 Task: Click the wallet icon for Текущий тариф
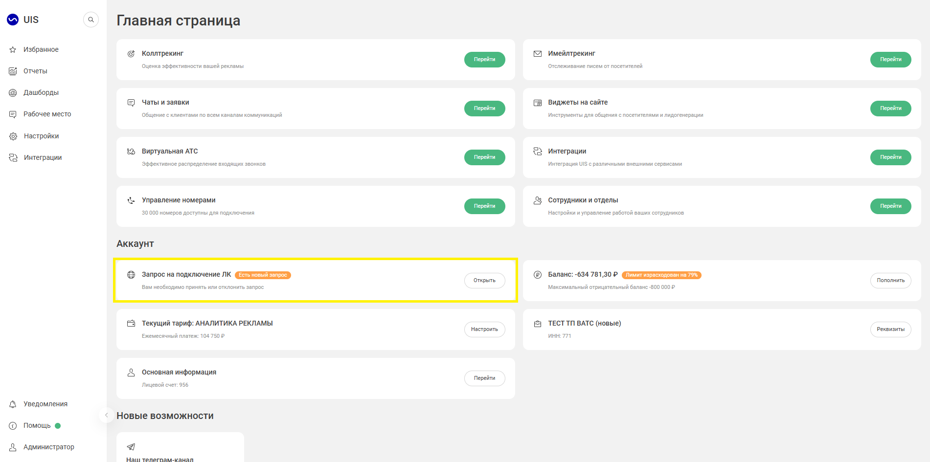coord(131,324)
